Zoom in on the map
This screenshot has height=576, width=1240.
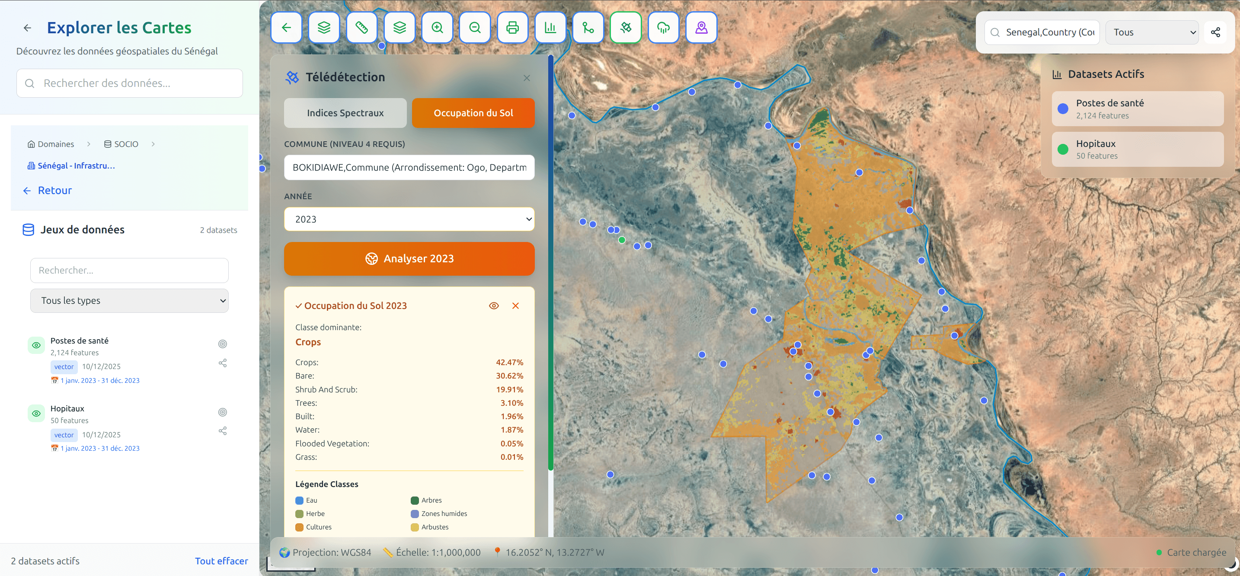click(x=437, y=27)
